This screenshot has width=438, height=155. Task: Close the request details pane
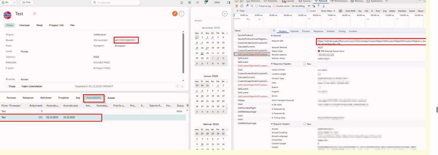tap(274, 31)
